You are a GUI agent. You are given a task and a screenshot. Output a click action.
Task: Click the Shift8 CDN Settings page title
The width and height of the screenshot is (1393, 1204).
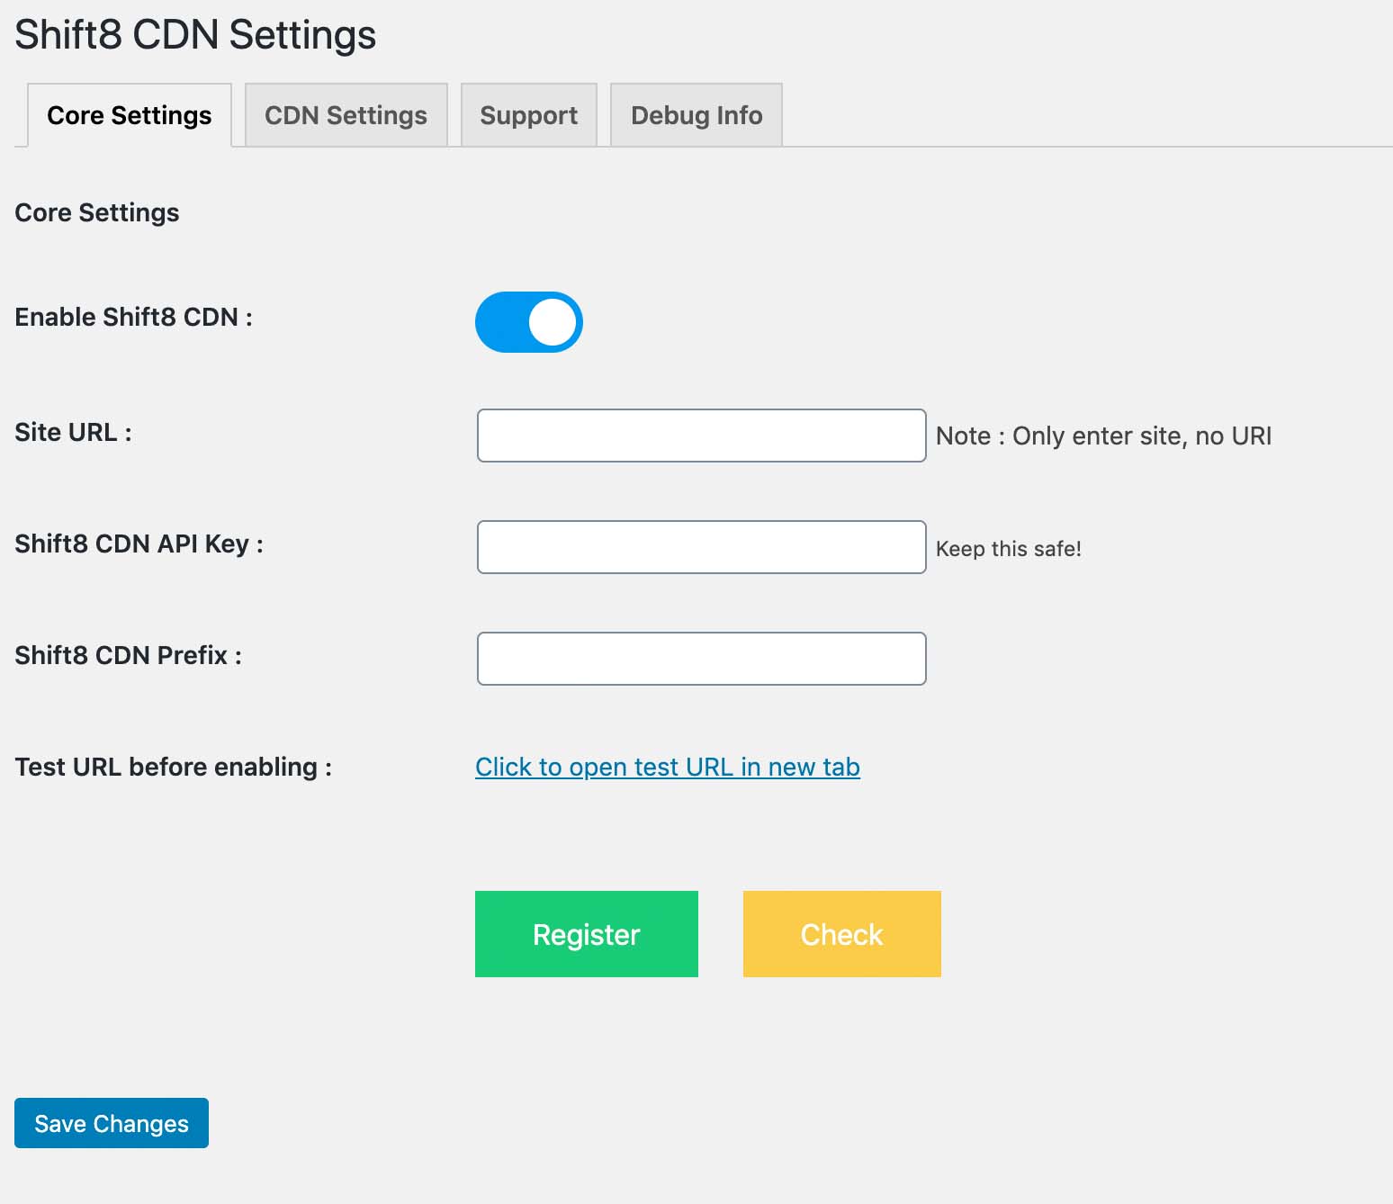pos(195,35)
